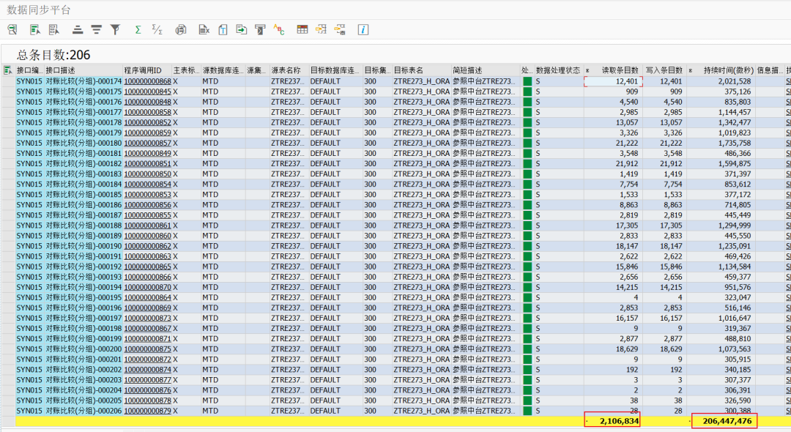Click the cell 对账比较(分组)-000206
The height and width of the screenshot is (432, 791).
click(83, 411)
